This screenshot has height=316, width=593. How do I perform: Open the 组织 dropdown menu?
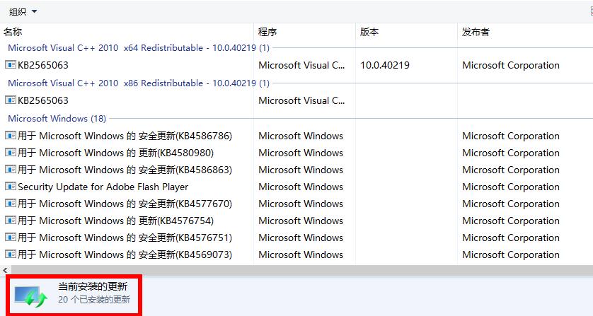[23, 11]
